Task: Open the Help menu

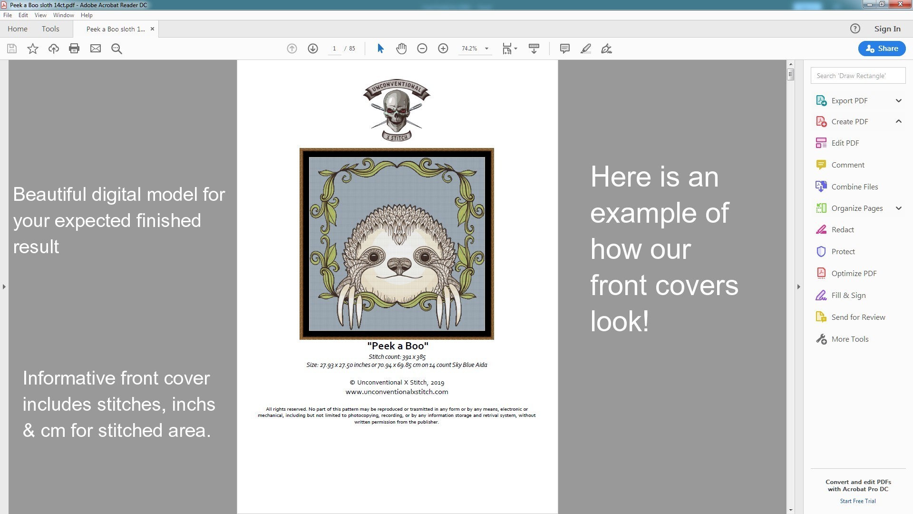Action: pos(87,15)
